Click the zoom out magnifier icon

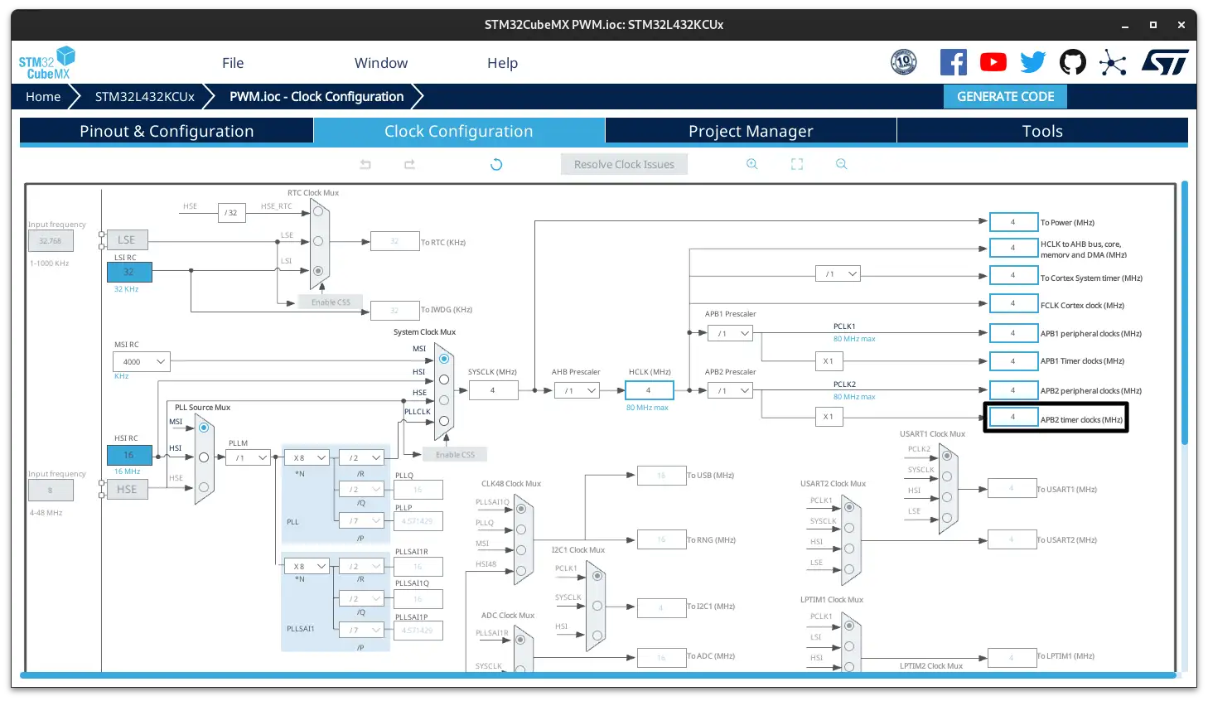841,164
